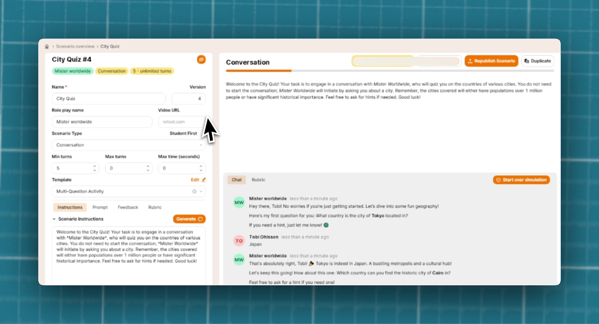Viewport: 599px width, 324px height.
Task: Click Start over simulation
Action: pos(521,180)
